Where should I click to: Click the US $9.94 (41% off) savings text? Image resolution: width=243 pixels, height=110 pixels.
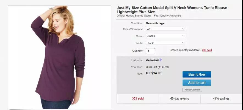157,67
